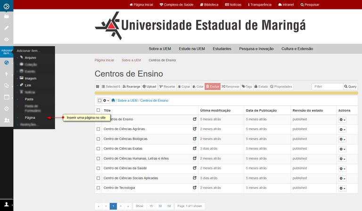Click the Plone logo in sidebar
The width and height of the screenshot is (362, 211).
pyautogui.click(x=7, y=6)
